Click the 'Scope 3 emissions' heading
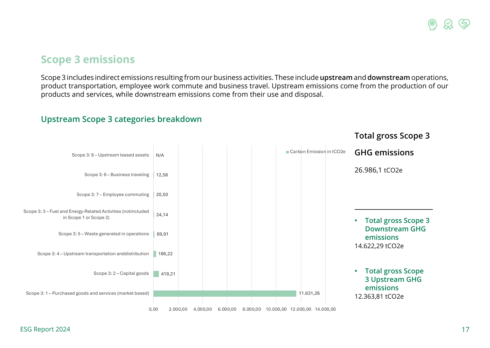This screenshot has width=490, height=348. coord(88,59)
